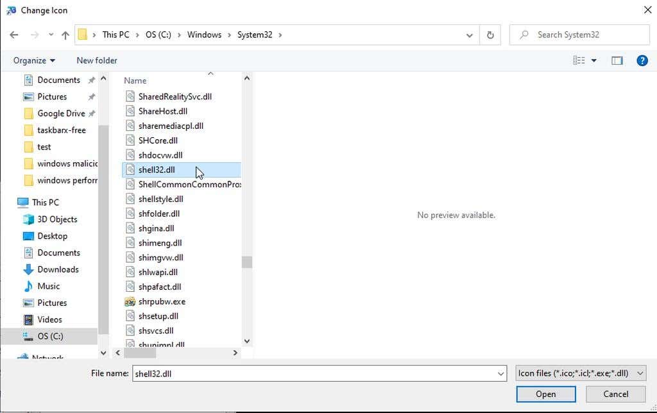Open 3D Objects in navigation pane
This screenshot has height=413, width=657.
pos(50,219)
